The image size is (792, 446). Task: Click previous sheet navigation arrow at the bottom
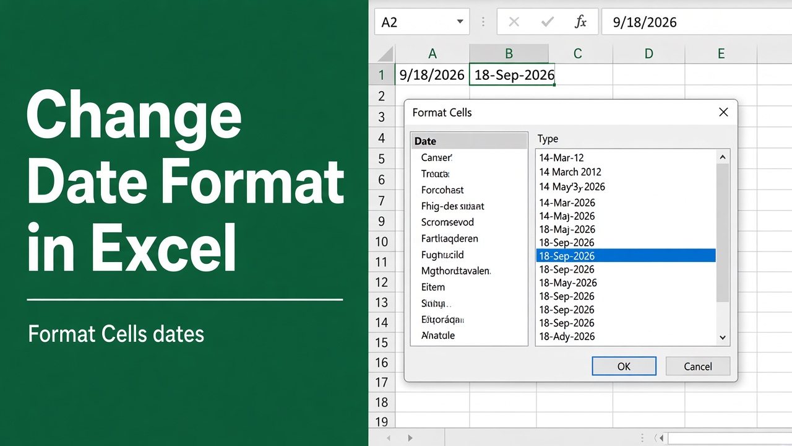pyautogui.click(x=389, y=438)
